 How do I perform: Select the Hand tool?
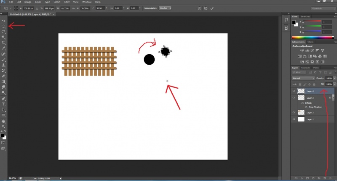[3, 121]
